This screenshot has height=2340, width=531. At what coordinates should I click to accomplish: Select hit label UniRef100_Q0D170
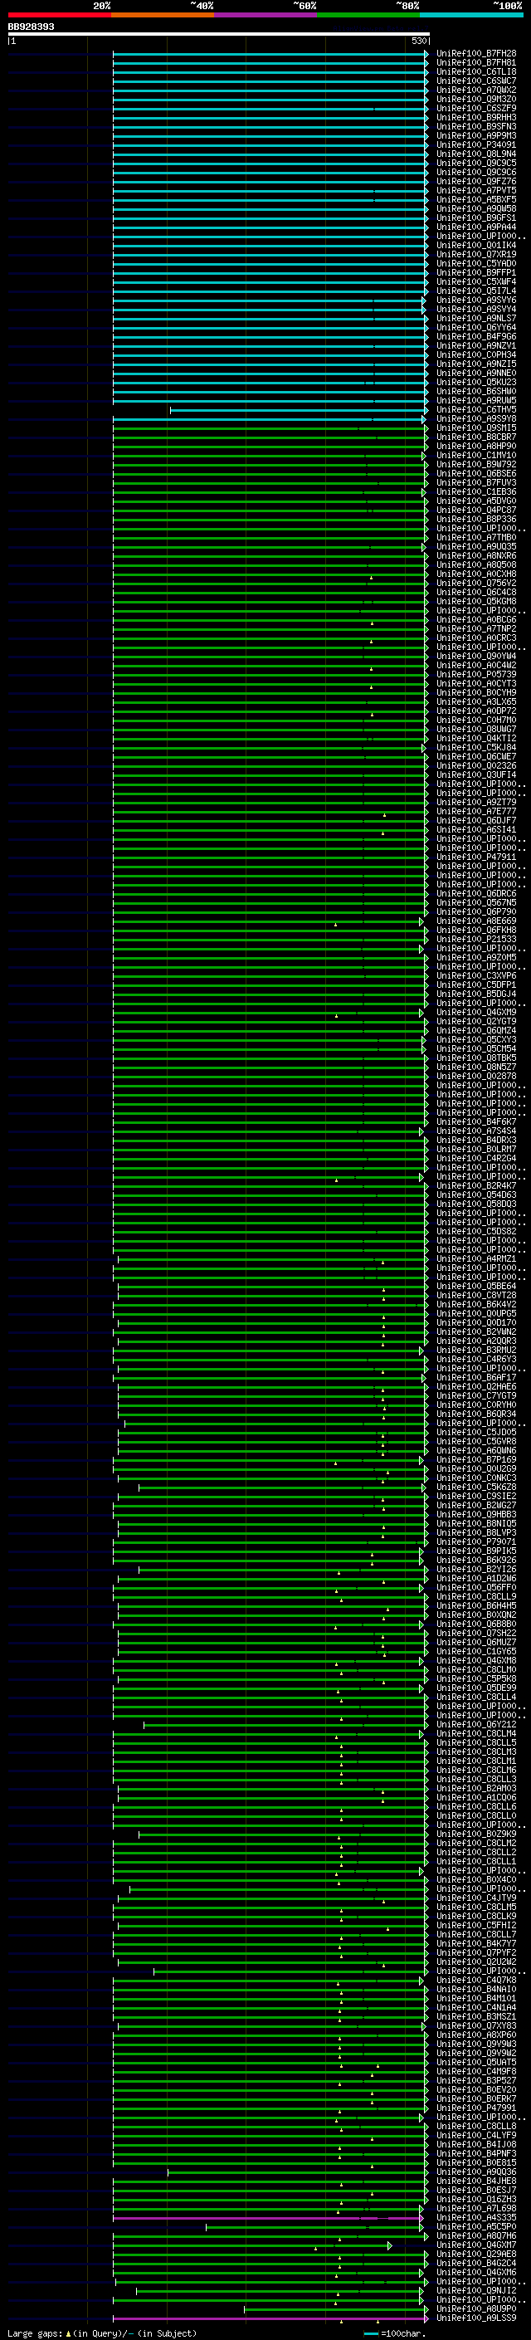(476, 1322)
